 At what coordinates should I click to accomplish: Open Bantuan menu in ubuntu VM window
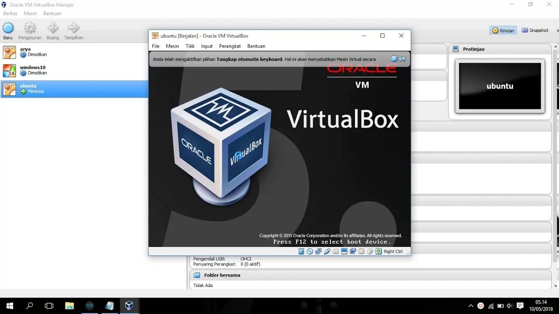[256, 46]
